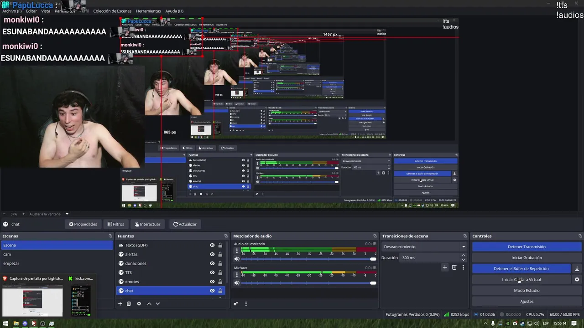Screen dimensions: 584x328
Task: Increase transition duration with up arrow
Action: pos(464,256)
